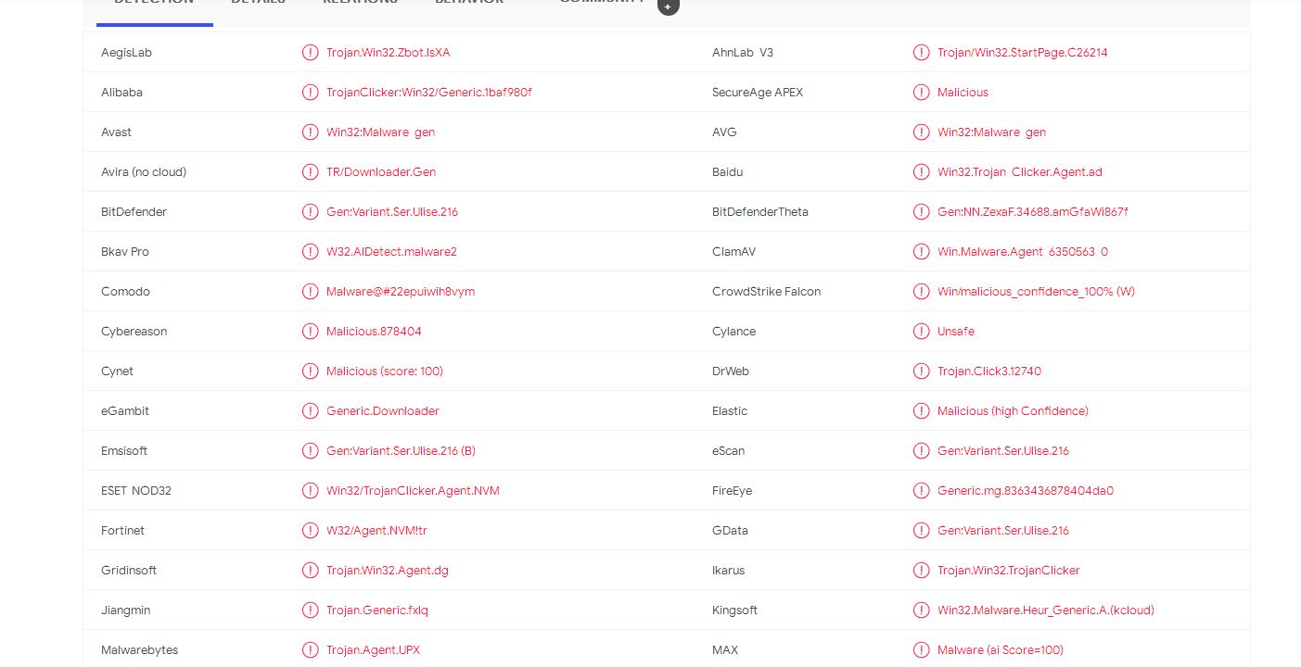The width and height of the screenshot is (1301, 667).
Task: Click the warning icon for W32/Agent.NVM!tr
Action: (x=311, y=531)
